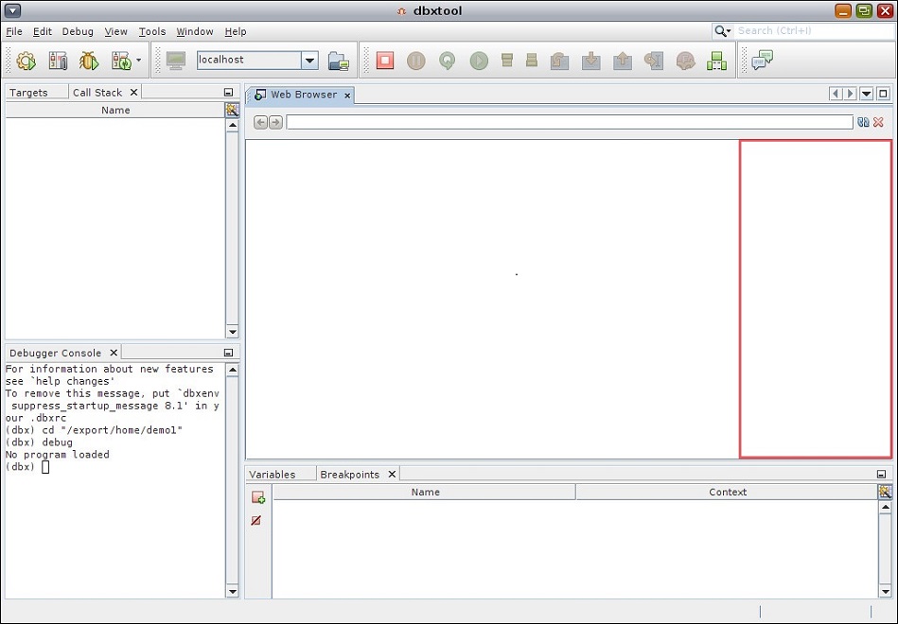This screenshot has width=898, height=624.
Task: Click Call Stack scrollbar down arrow
Action: tap(232, 332)
